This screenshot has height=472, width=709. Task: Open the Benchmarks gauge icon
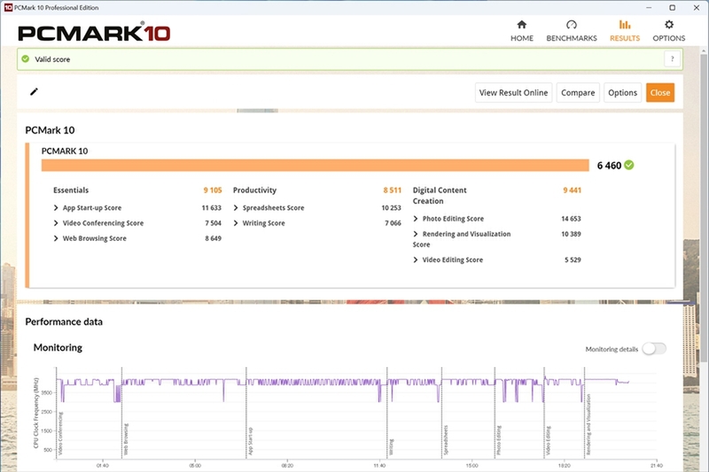point(572,25)
